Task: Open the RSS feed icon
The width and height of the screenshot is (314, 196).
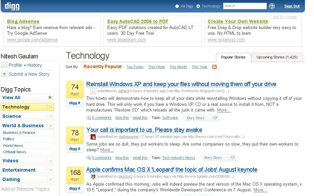Action: [214, 67]
